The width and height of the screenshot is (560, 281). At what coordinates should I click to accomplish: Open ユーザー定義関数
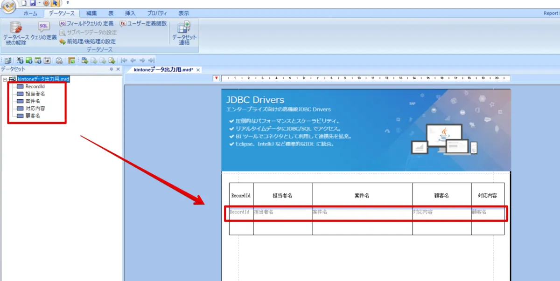coord(144,23)
